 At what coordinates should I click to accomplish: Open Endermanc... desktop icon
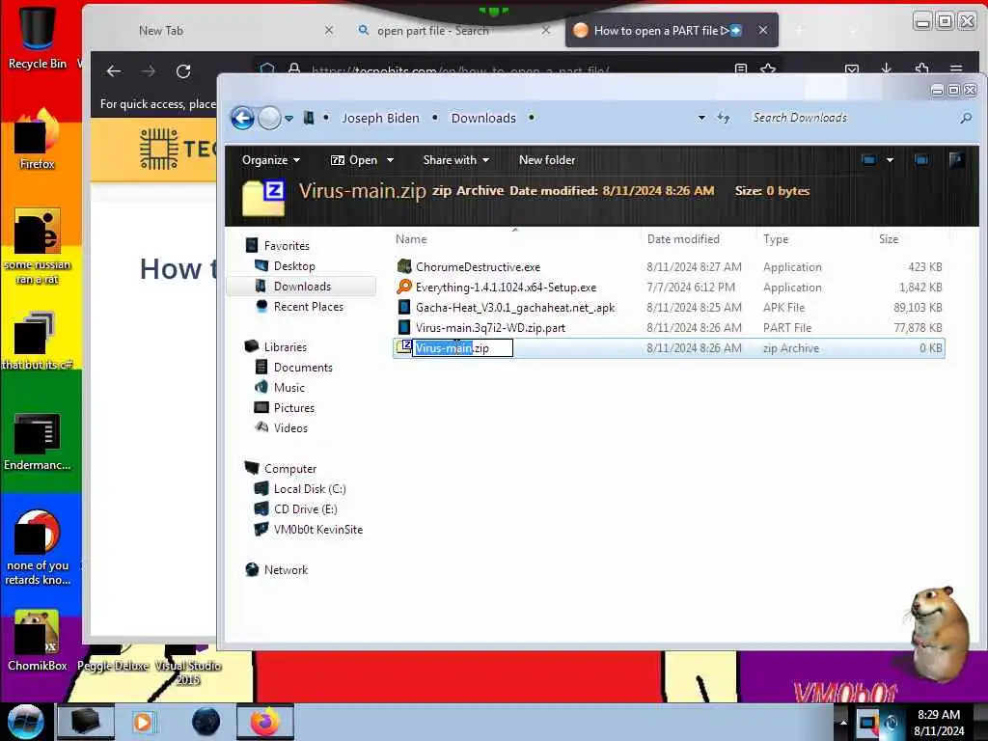pyautogui.click(x=38, y=441)
